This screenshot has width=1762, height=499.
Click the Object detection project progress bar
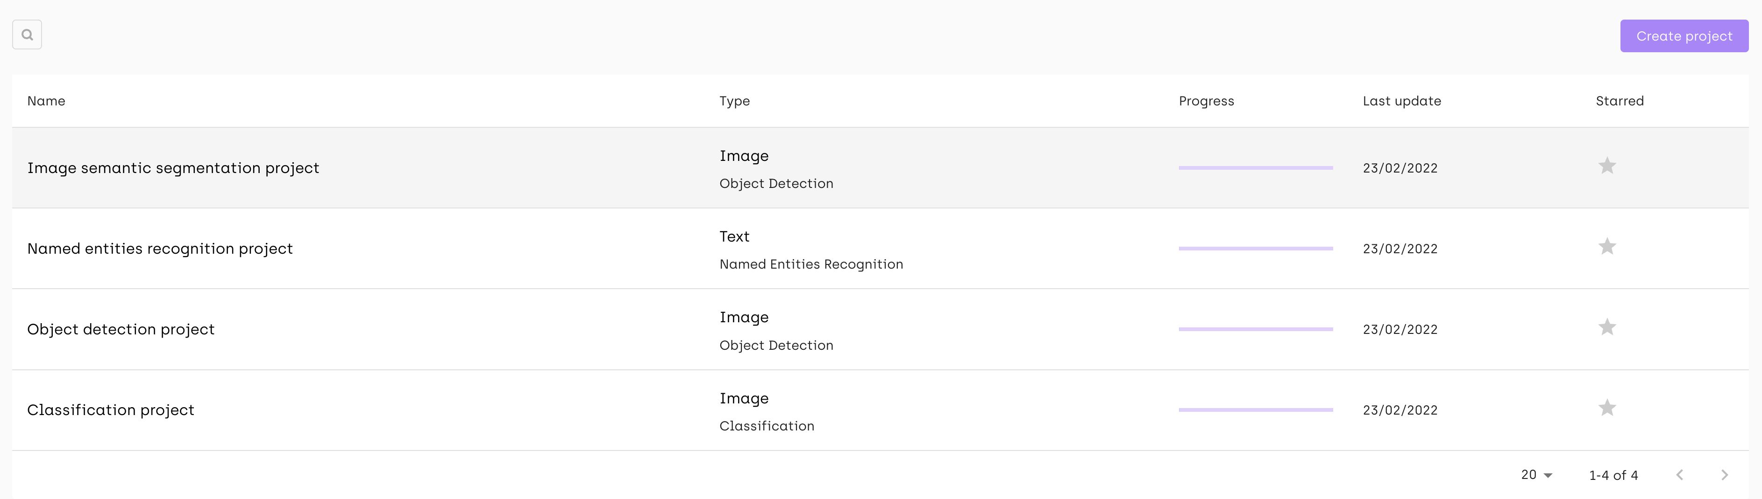click(1255, 329)
